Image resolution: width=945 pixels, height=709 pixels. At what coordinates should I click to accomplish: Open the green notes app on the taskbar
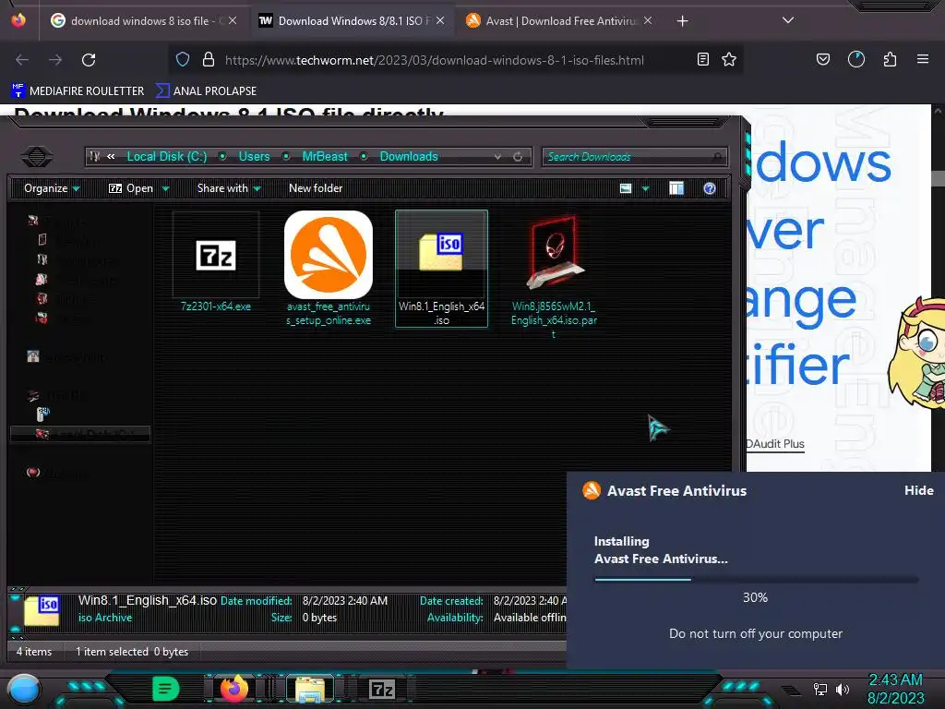[x=166, y=689]
